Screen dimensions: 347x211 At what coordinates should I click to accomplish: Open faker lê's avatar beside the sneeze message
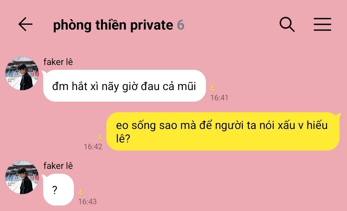[22, 73]
